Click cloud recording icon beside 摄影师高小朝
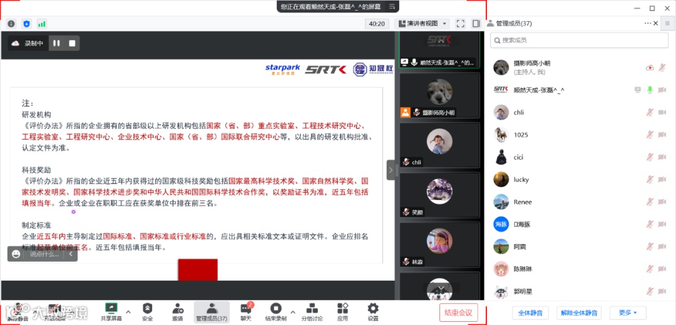 (x=650, y=68)
